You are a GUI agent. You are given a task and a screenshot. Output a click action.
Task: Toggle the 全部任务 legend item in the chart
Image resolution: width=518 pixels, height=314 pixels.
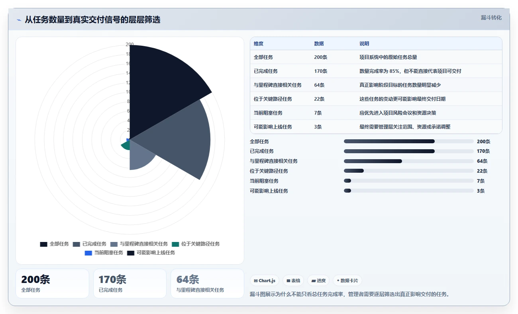(55, 244)
